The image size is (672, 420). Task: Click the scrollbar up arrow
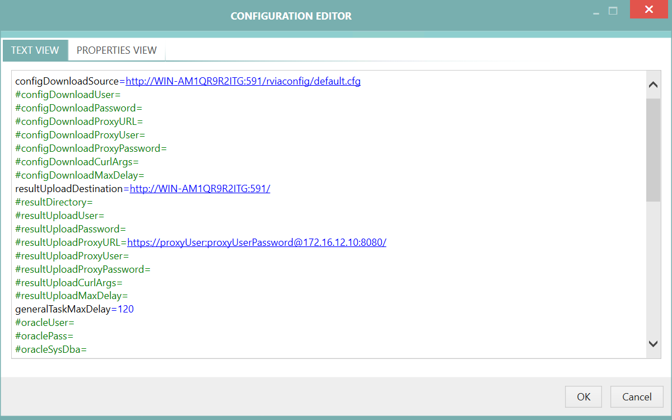tap(652, 83)
